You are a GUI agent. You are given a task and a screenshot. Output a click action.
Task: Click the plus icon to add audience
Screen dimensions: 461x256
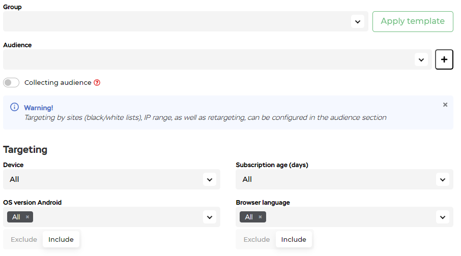pyautogui.click(x=444, y=59)
